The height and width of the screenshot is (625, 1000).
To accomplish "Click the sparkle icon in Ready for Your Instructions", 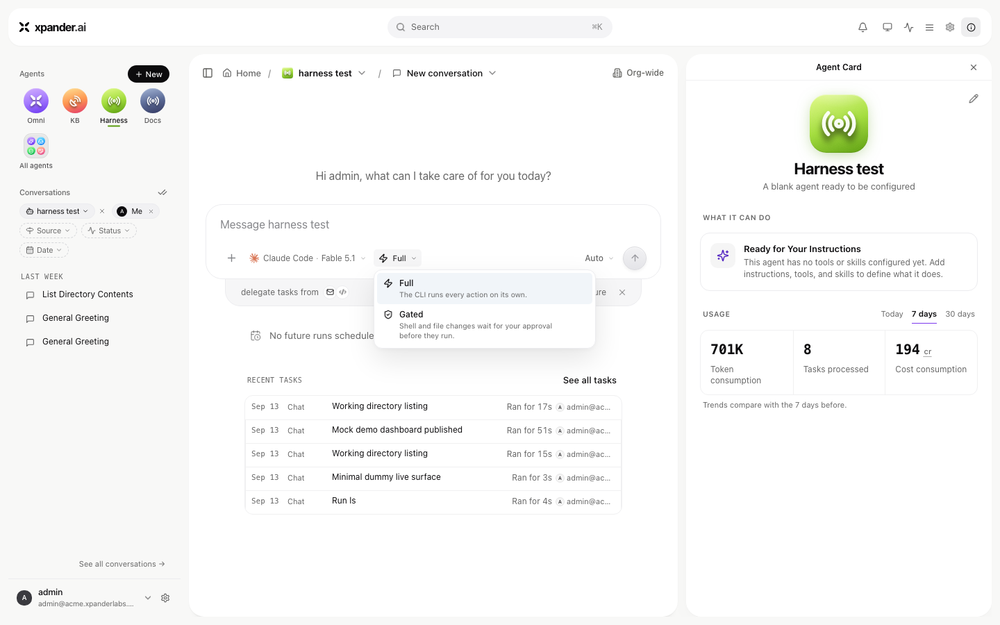I will tap(723, 255).
